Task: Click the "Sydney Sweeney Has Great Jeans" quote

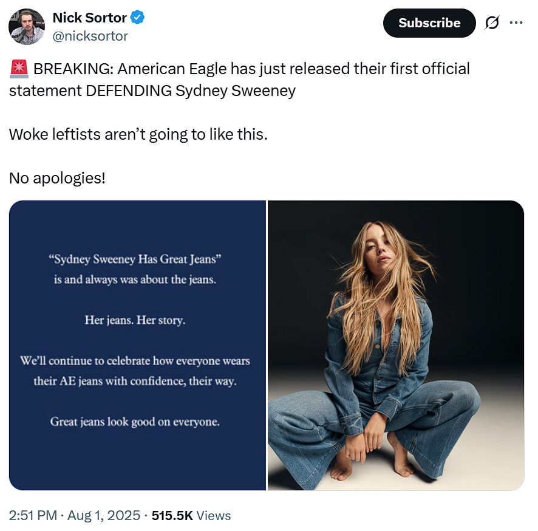Action: [135, 259]
